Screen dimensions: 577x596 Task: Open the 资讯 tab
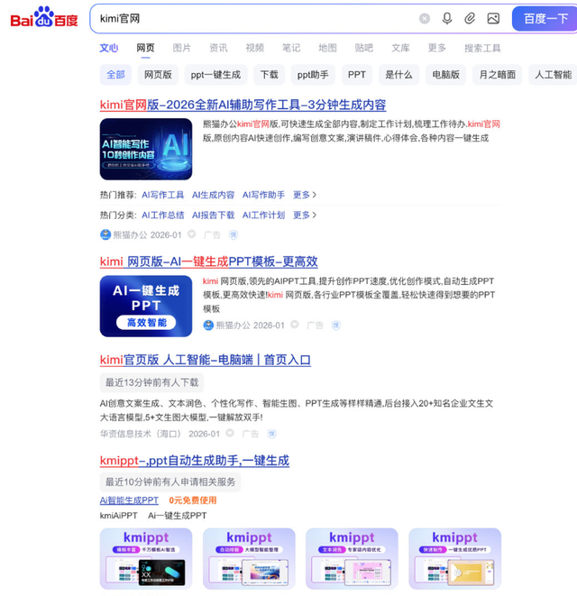[218, 48]
